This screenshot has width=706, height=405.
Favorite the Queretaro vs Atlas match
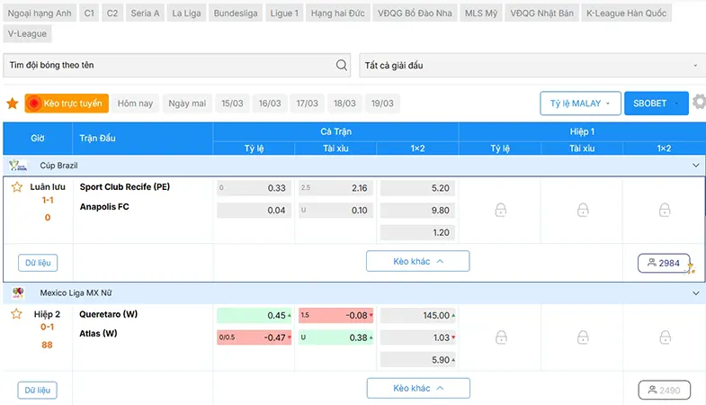pyautogui.click(x=17, y=314)
